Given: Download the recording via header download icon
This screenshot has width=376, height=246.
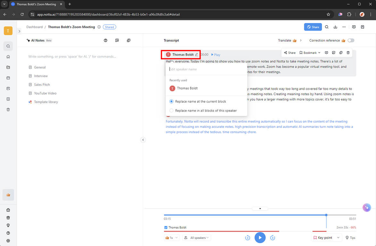Looking at the screenshot, I should (335, 27).
